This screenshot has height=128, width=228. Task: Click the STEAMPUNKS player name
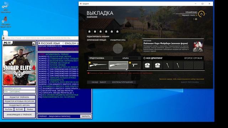point(191,12)
